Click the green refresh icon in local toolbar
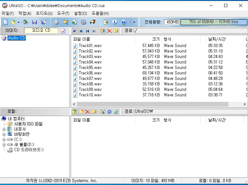This screenshot has width=248, height=185. point(116,112)
